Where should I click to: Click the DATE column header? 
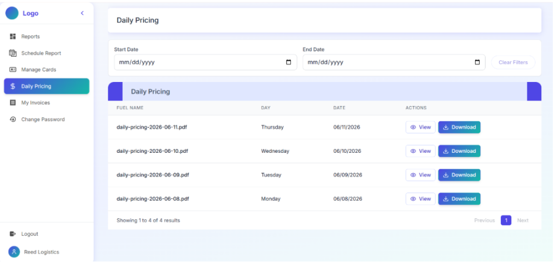(x=340, y=108)
